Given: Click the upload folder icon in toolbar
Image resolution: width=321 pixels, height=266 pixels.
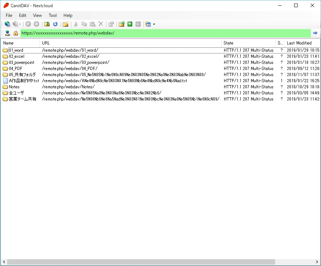Looking at the screenshot, I should pyautogui.click(x=121, y=24).
